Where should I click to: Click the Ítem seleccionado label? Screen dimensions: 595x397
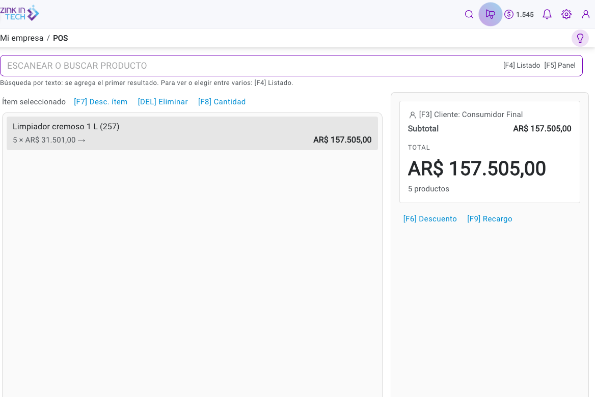coord(34,102)
